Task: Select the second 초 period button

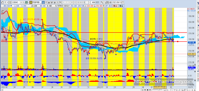Action: (57, 3)
